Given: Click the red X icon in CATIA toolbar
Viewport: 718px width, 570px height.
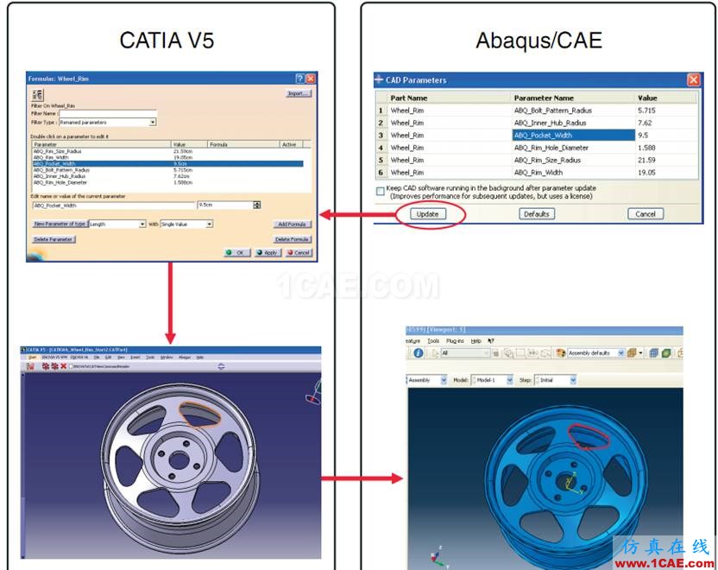Looking at the screenshot, I should point(64,366).
